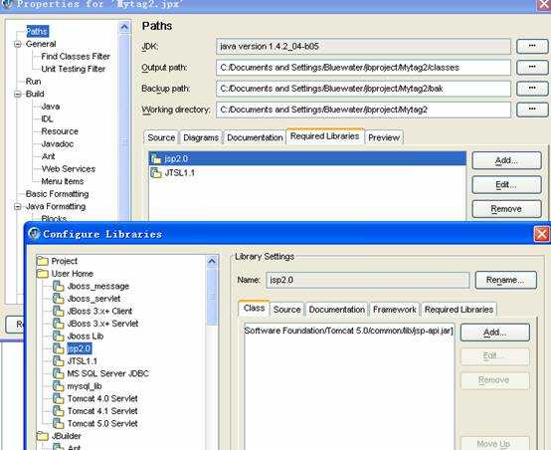Click the mysql_lib library icon
The height and width of the screenshot is (450, 551).
[58, 386]
